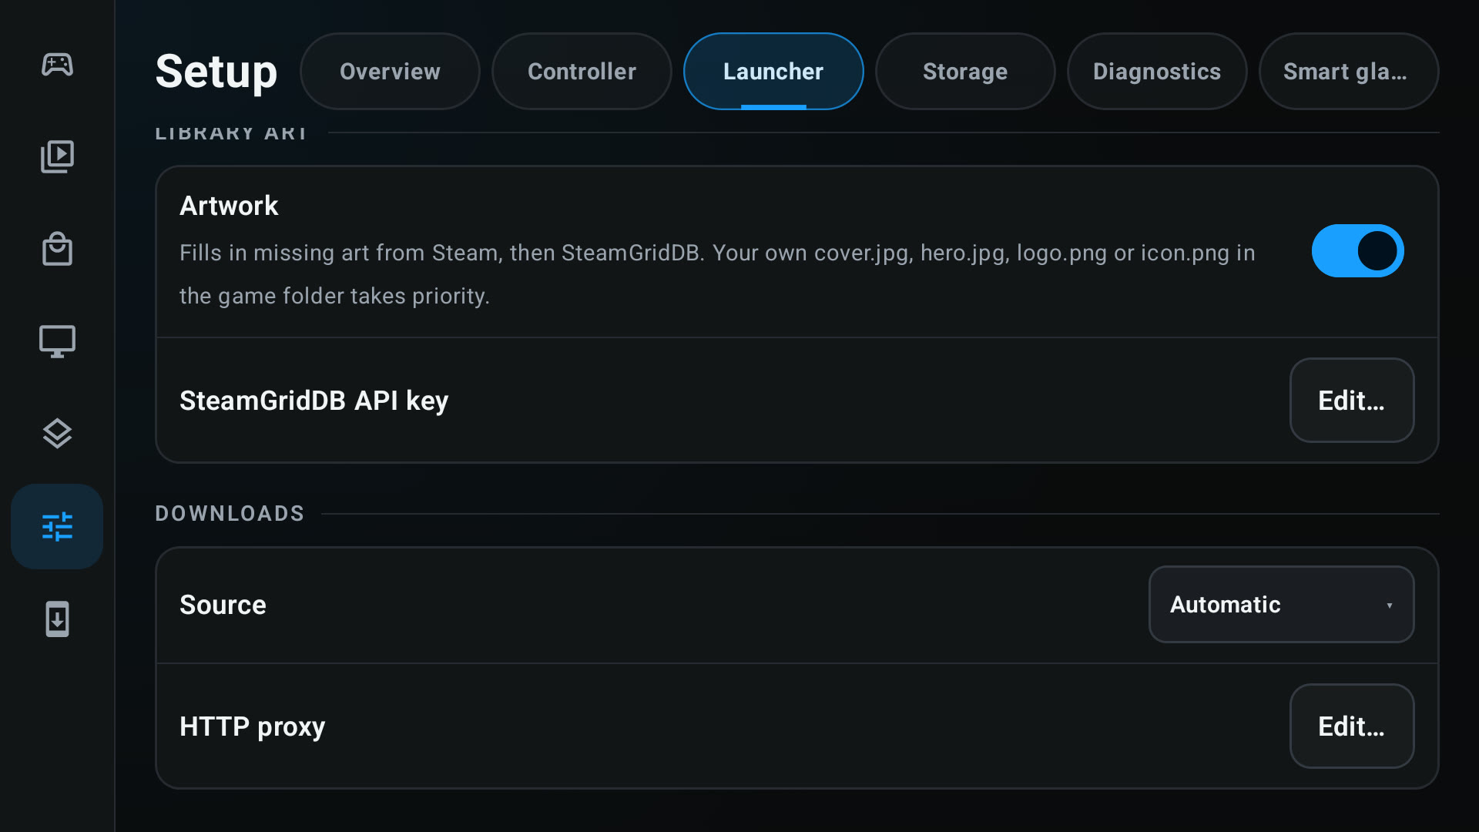Screen dimensions: 1479x832
Task: Open the Smart gla… tab
Action: 1349,71
